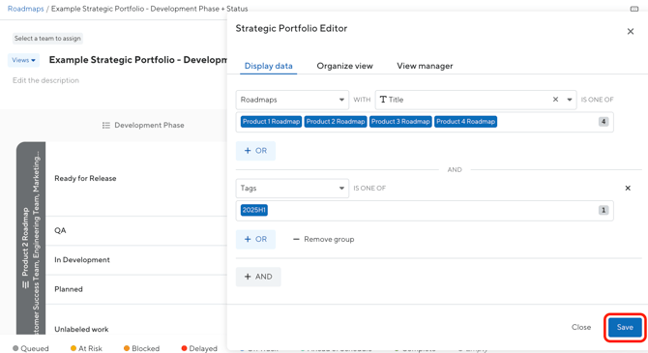Open the Roadmaps source dropdown
The height and width of the screenshot is (353, 648).
point(292,100)
